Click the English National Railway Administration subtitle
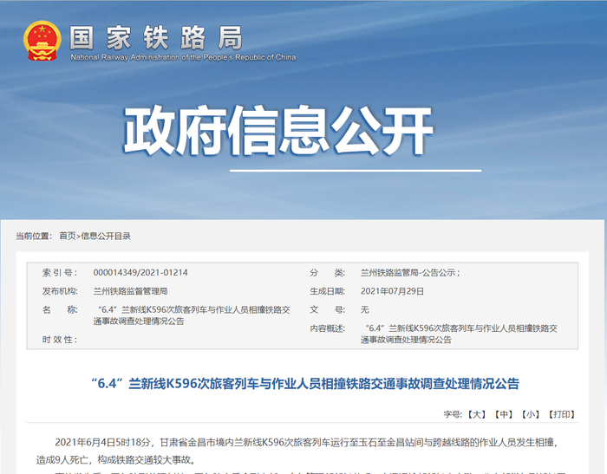 183,57
